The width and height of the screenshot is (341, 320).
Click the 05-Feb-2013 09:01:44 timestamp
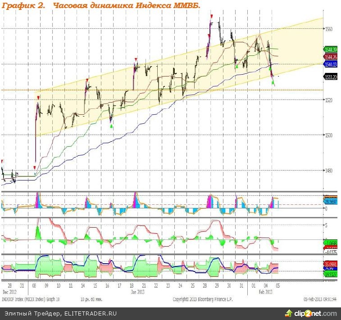point(319,299)
